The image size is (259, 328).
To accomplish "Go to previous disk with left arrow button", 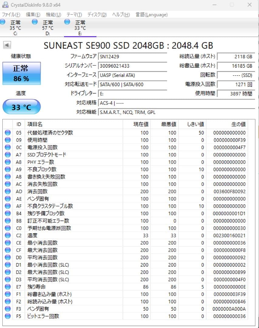I will pyautogui.click(x=7, y=45).
